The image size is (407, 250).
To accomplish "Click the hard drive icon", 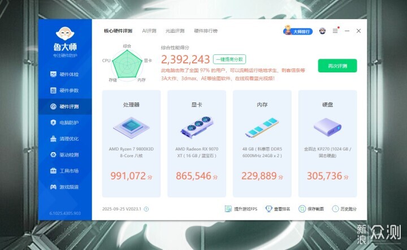I will (327, 127).
